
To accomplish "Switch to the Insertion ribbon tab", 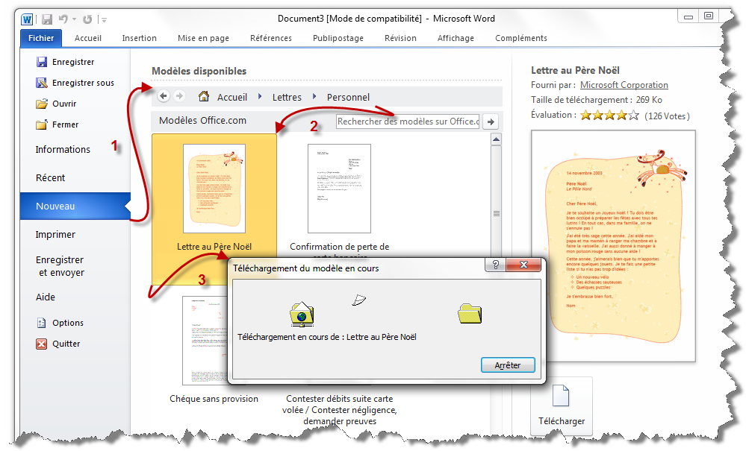I will tap(139, 38).
